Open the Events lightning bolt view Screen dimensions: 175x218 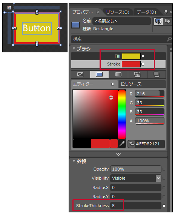coord(168,21)
